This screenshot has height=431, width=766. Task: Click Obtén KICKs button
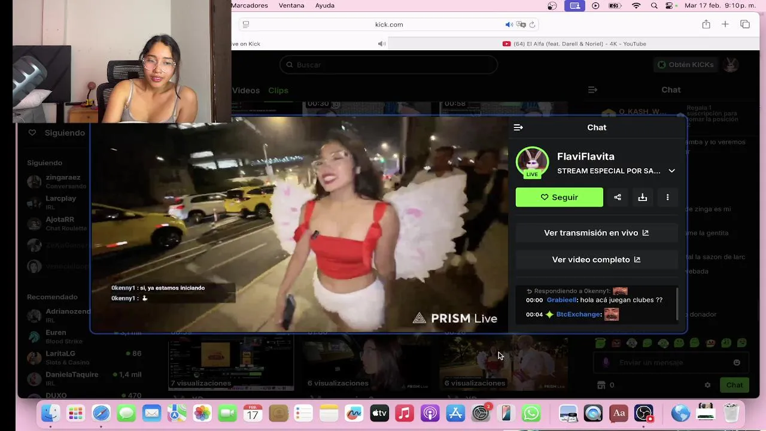pyautogui.click(x=685, y=65)
